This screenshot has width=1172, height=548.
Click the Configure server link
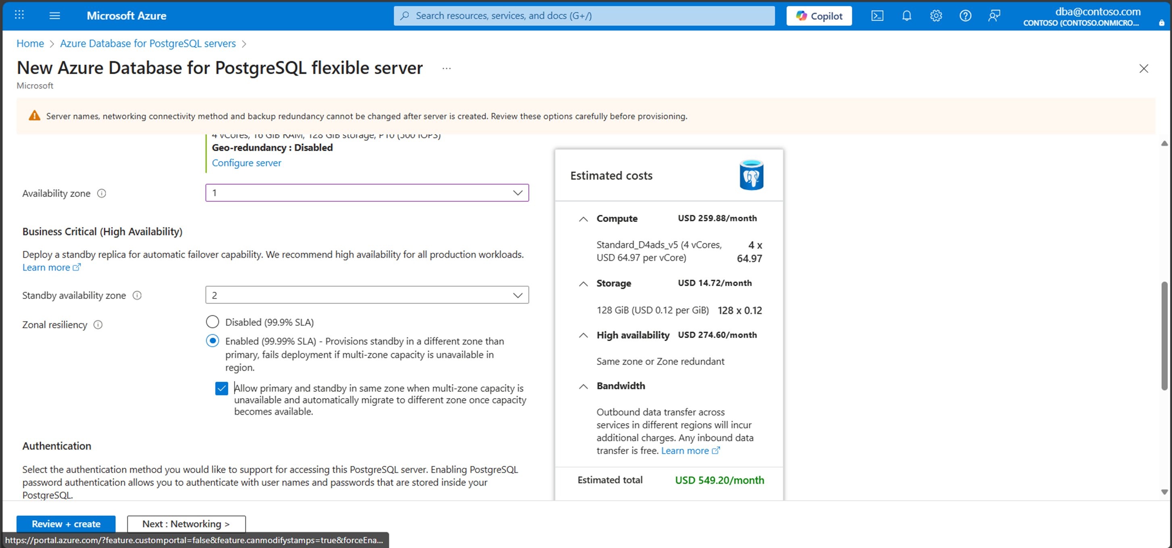(246, 163)
